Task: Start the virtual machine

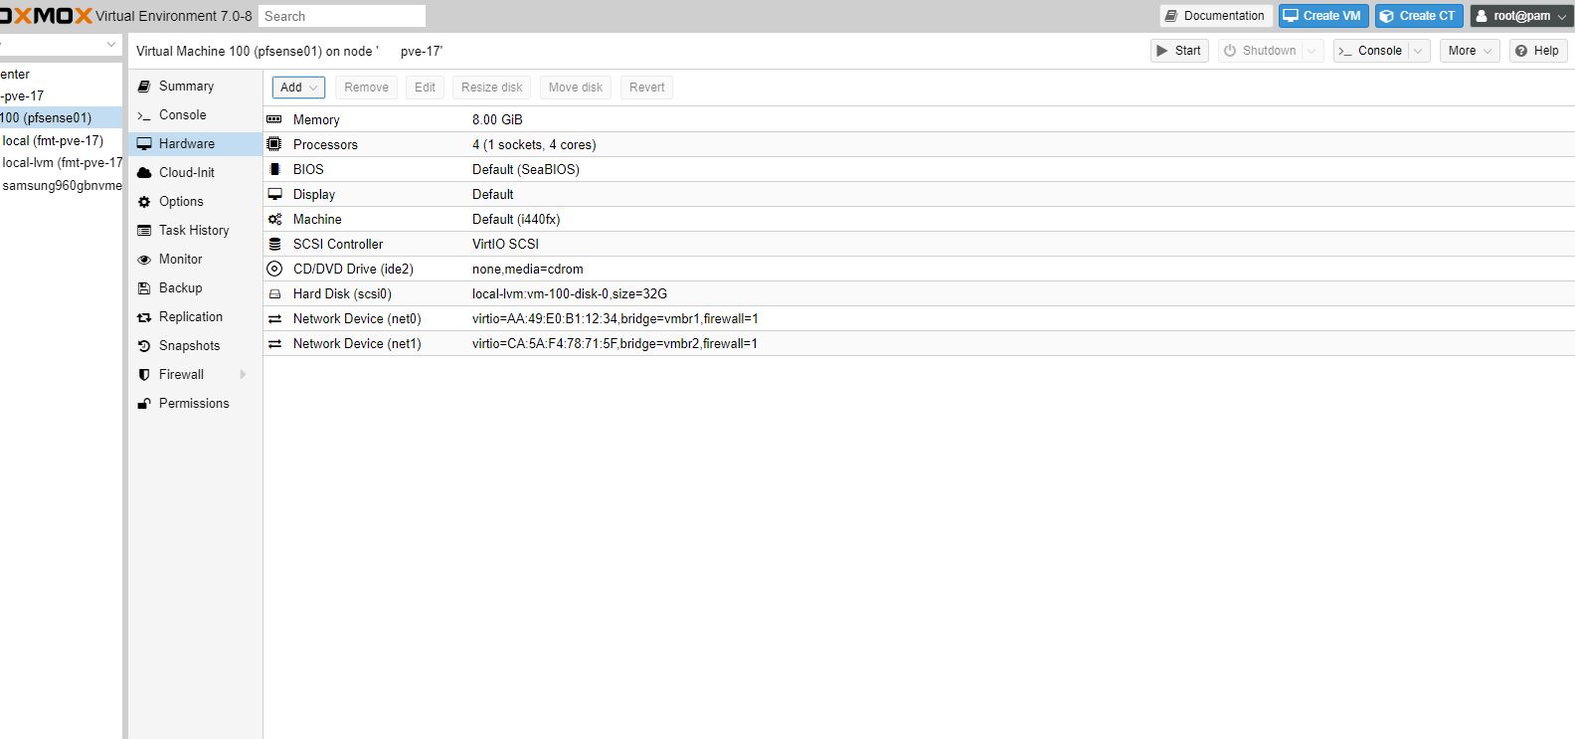Action: [1179, 51]
